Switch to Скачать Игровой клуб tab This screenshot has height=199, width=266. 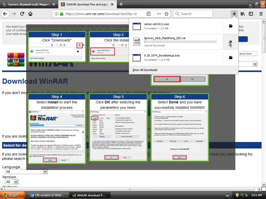(x=29, y=4)
